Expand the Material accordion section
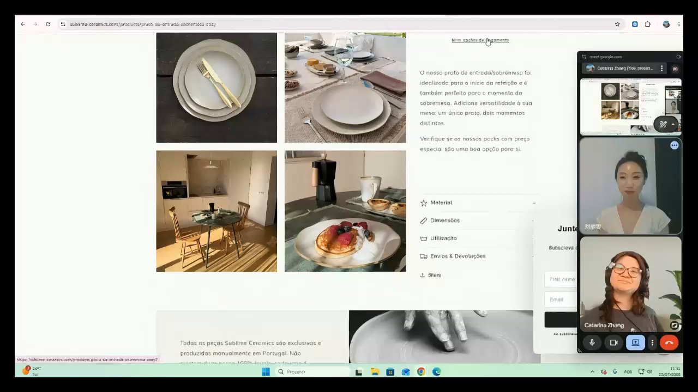 click(x=478, y=203)
